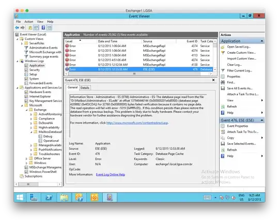Image resolution: width=279 pixels, height=222 pixels.
Task: Click the red error icon of event 4113
Action: click(67, 55)
